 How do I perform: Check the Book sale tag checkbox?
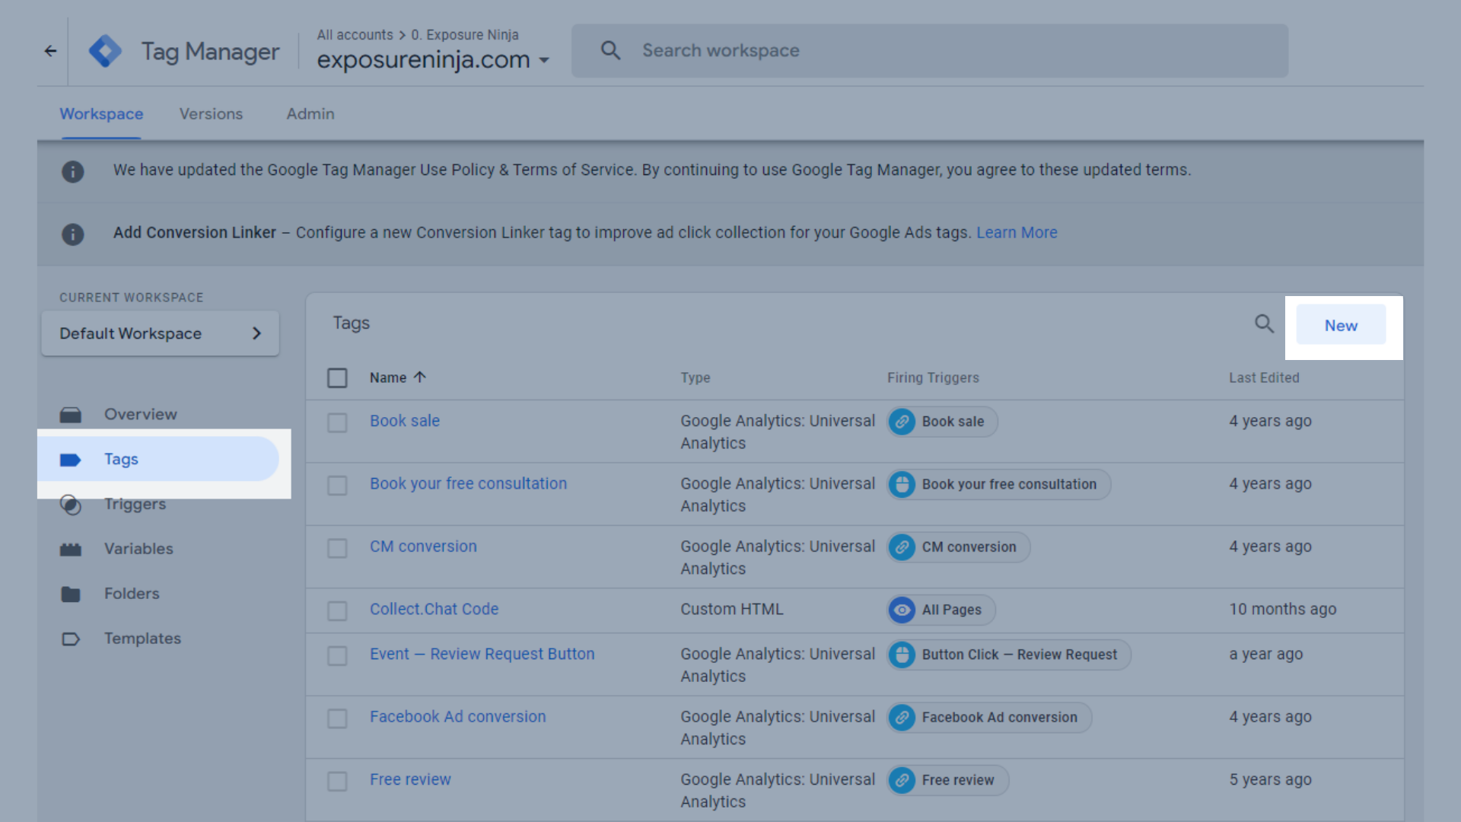(x=337, y=422)
